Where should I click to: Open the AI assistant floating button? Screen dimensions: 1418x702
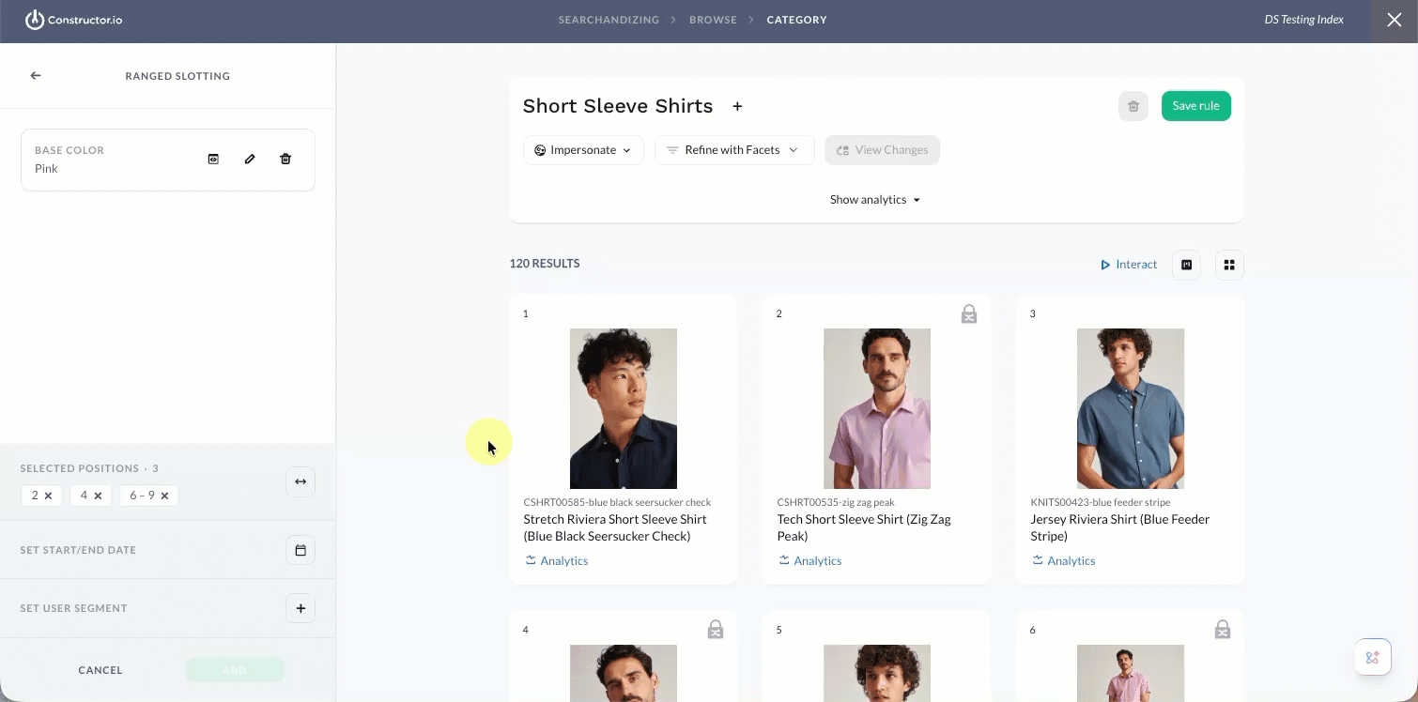[1372, 657]
